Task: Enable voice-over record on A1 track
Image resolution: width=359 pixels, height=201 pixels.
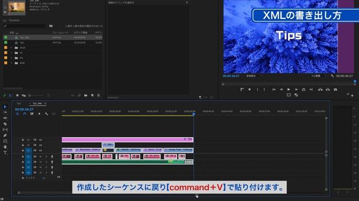Action: (52, 156)
